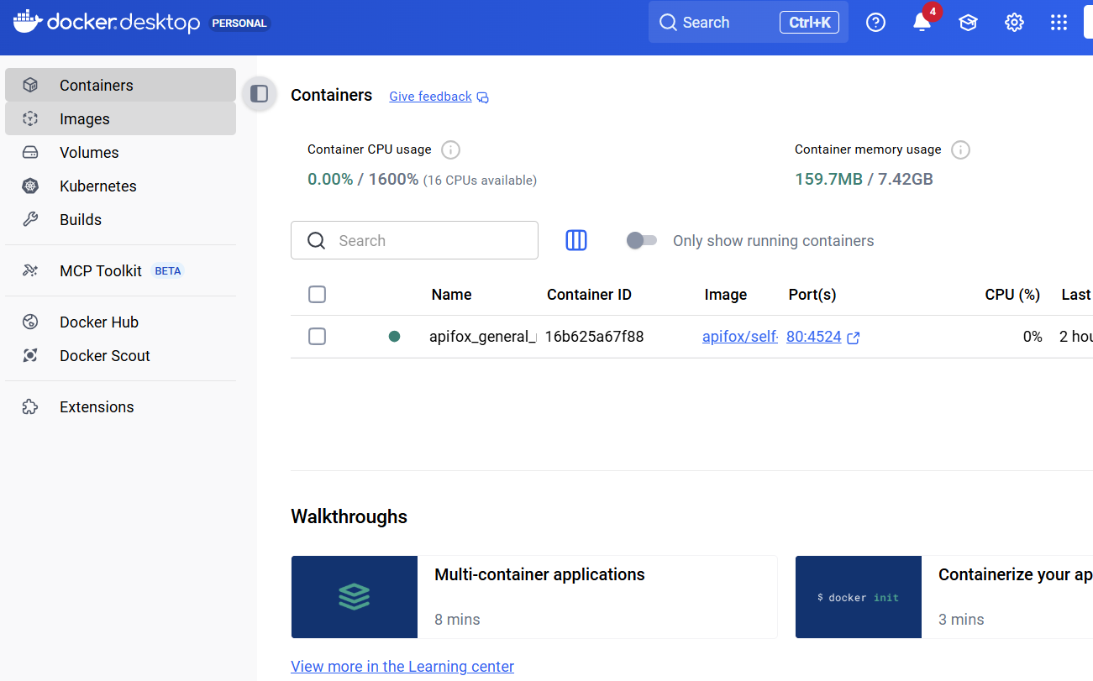The width and height of the screenshot is (1093, 681).
Task: Click the external link icon beside 80:4524
Action: click(854, 338)
